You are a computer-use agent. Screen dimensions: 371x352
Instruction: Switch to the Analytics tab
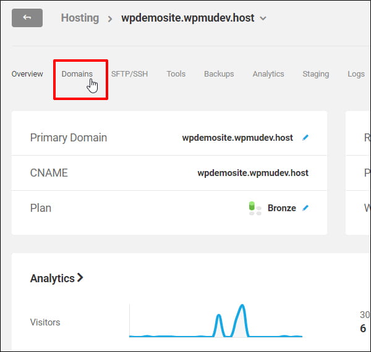(x=268, y=74)
